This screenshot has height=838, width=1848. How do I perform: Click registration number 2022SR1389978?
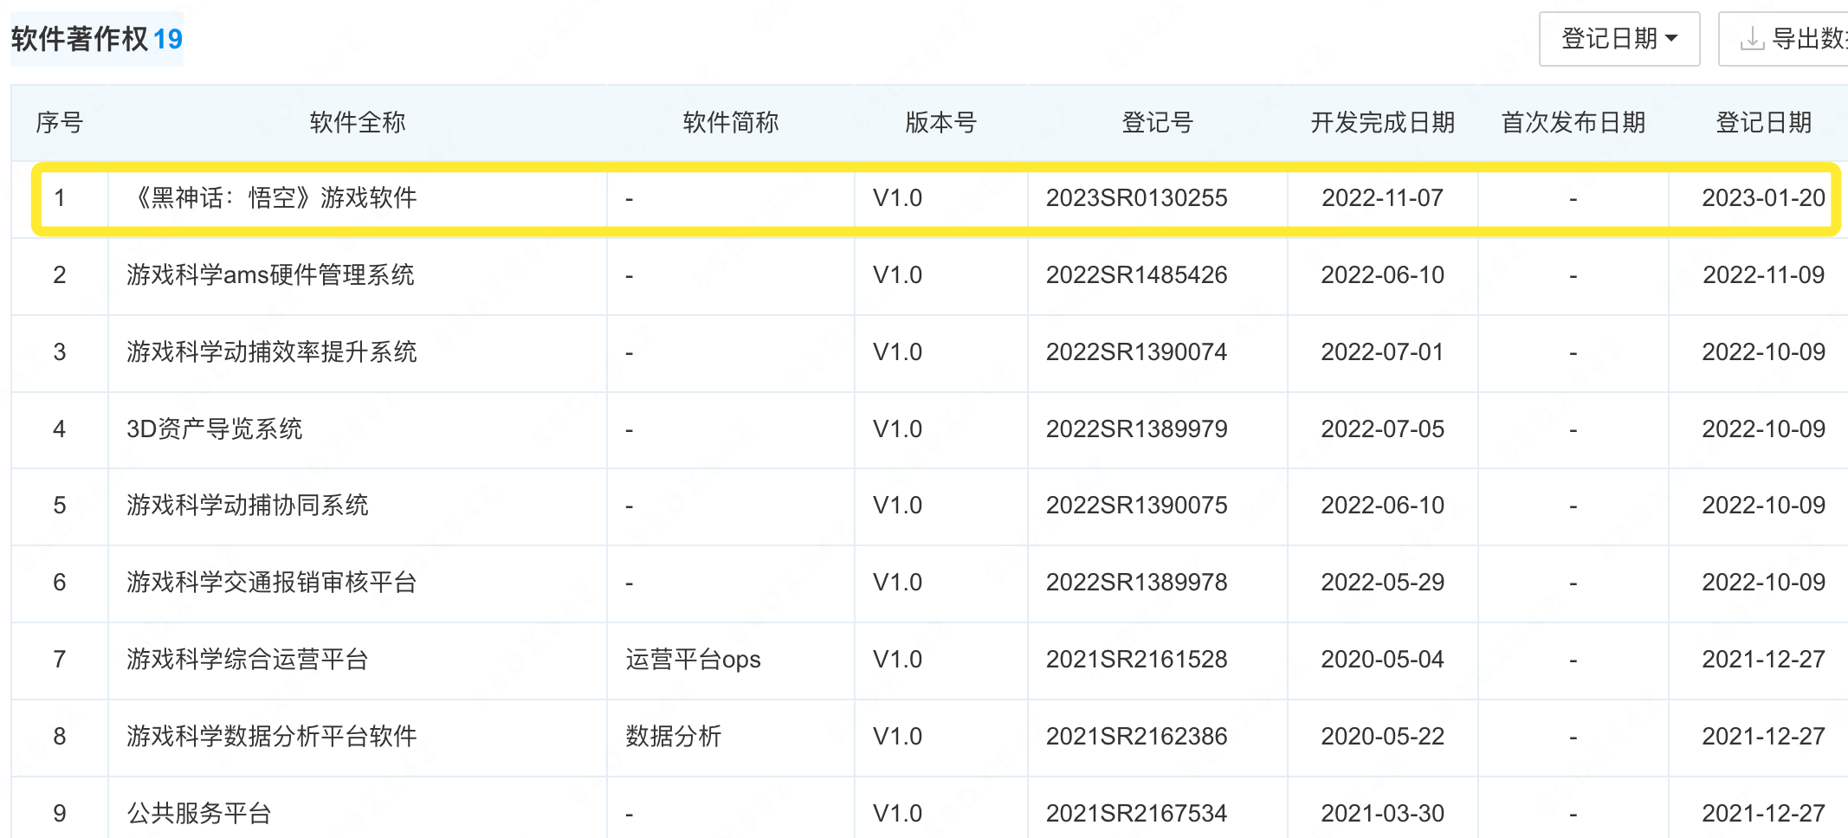pyautogui.click(x=1137, y=583)
